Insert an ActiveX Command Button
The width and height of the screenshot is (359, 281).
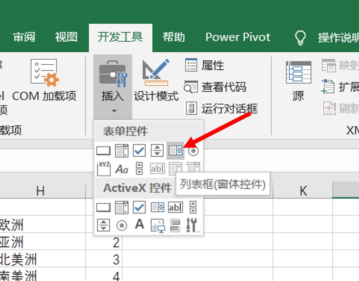103,208
